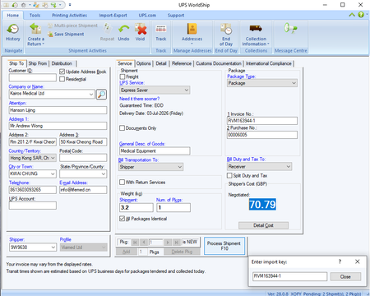Run End of Day
This screenshot has height=296, width=370.
(x=226, y=35)
